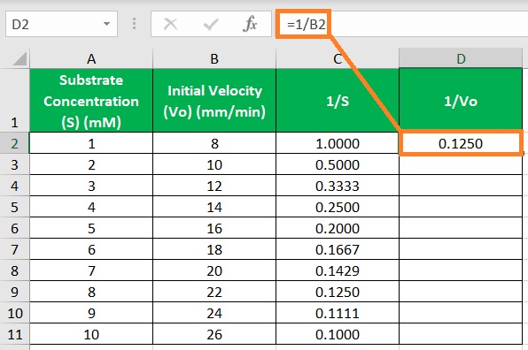Select cell A10 with value 9

(x=91, y=313)
